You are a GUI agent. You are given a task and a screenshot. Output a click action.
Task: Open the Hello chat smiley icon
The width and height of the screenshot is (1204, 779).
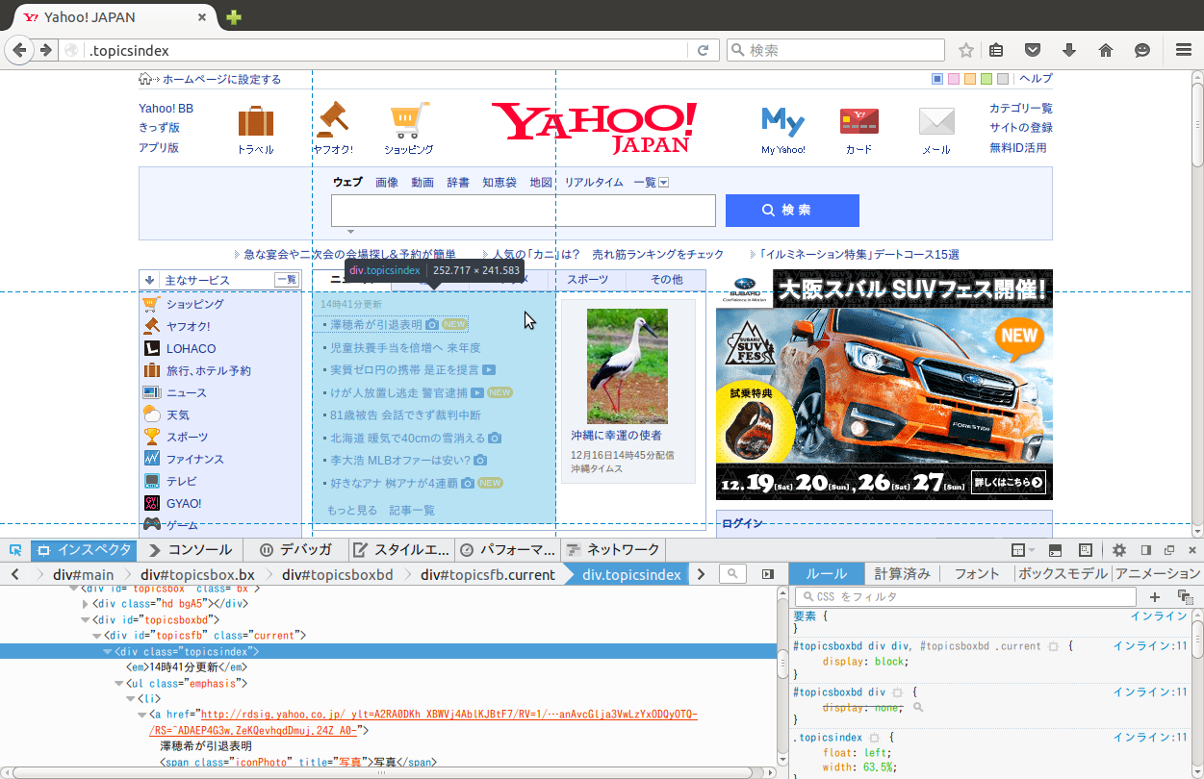(x=1142, y=50)
